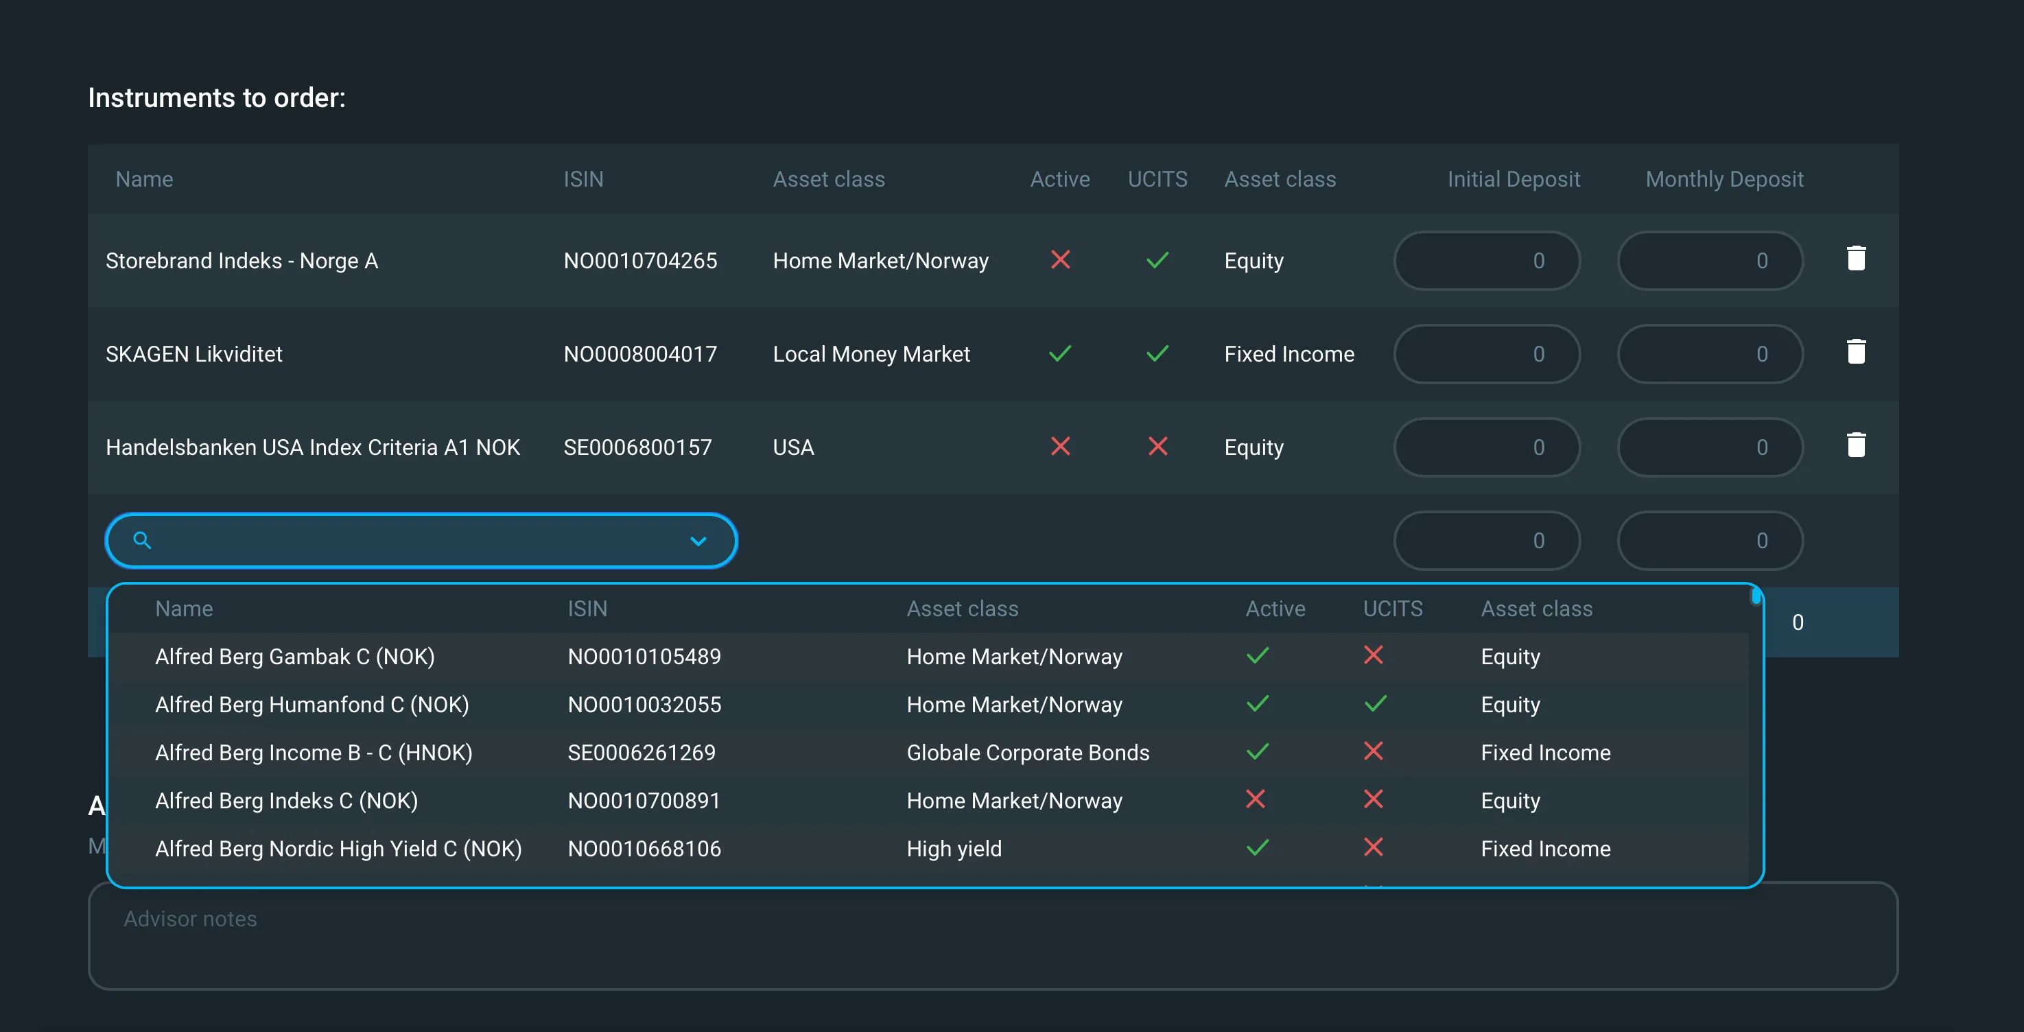Click the High yield asset class cell
Viewport: 2024px width, 1032px height.
click(x=954, y=848)
